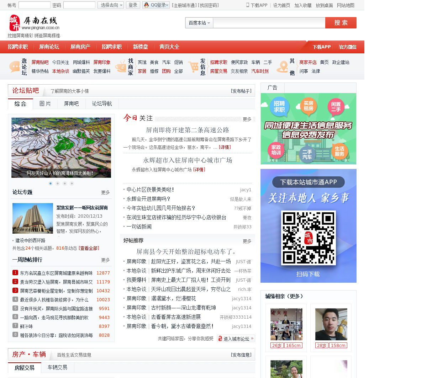
Task: Click [查看全部] link under forum topic
Action: (89, 248)
